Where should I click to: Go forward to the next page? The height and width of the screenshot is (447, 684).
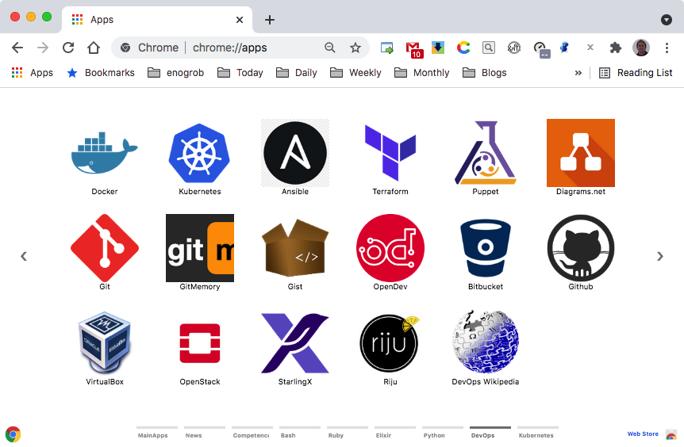43,48
